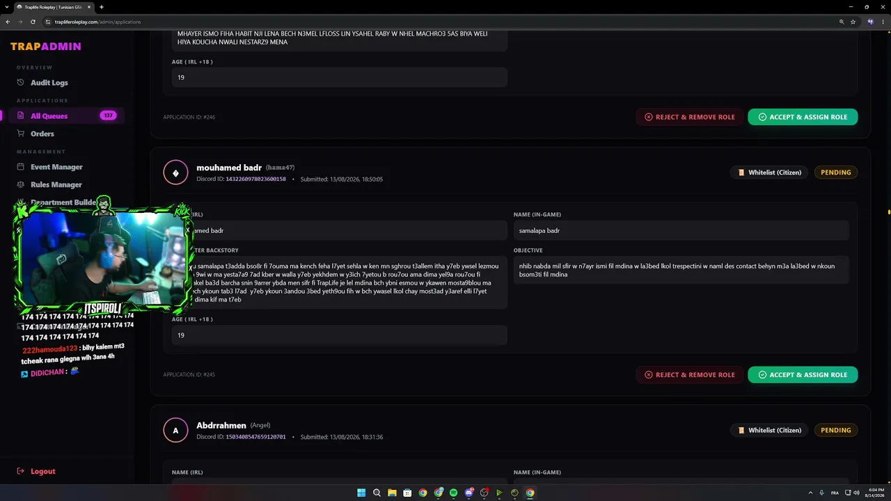Viewport: 891px width, 501px height.
Task: Reject mouhamed badr's application #245
Action: [x=690, y=374]
